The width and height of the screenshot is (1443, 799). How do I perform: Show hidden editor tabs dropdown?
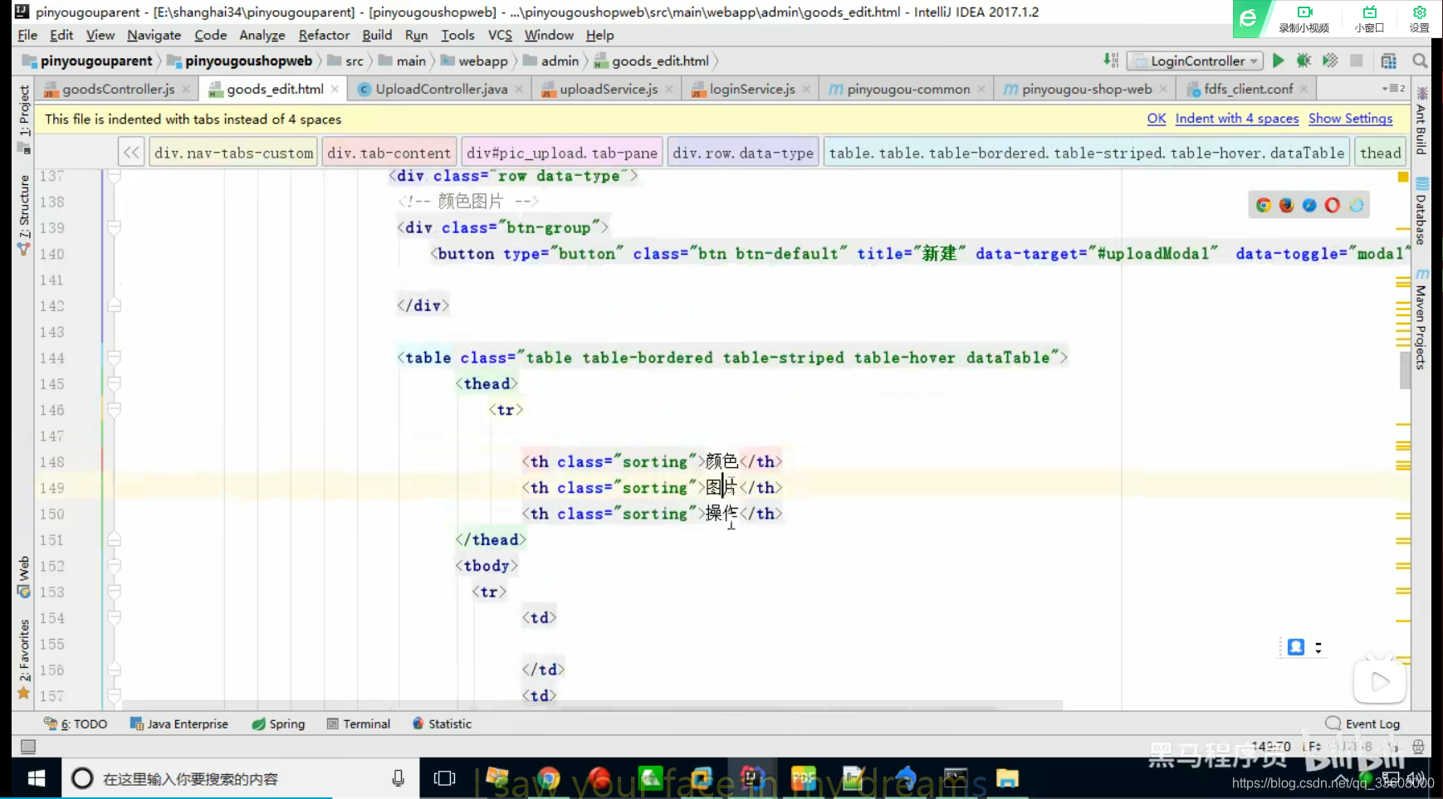pos(1393,88)
